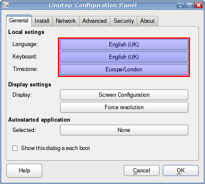This screenshot has height=184, width=205.
Task: Click the Local setings heading text
Action: (26, 32)
